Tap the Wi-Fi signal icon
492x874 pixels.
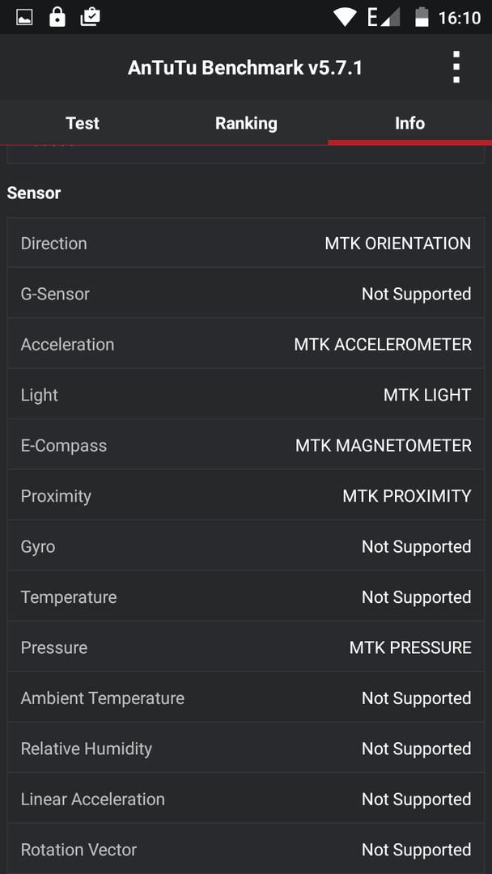345,17
